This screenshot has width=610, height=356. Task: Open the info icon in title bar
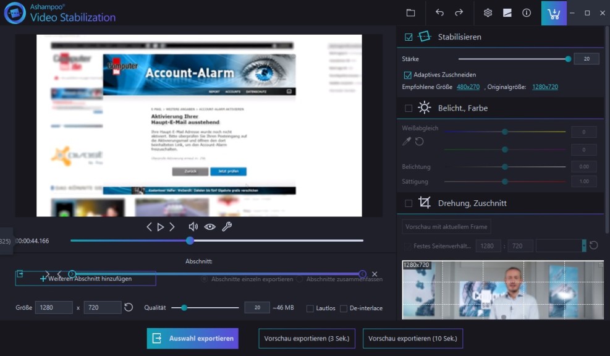click(x=526, y=13)
